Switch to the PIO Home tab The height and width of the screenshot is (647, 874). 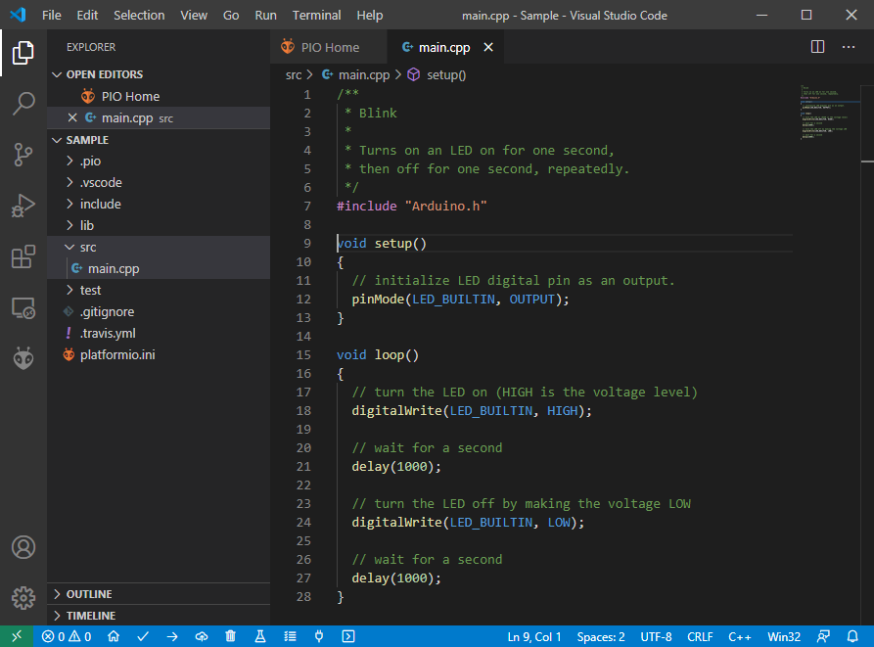click(328, 47)
